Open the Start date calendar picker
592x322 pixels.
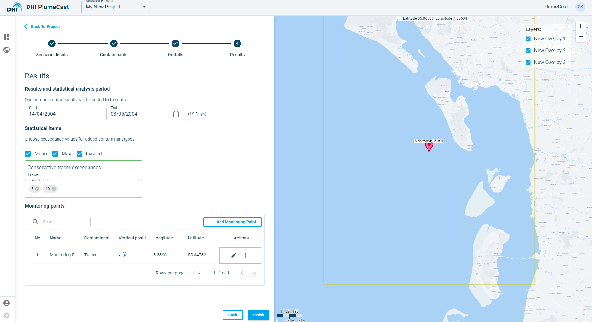94,114
